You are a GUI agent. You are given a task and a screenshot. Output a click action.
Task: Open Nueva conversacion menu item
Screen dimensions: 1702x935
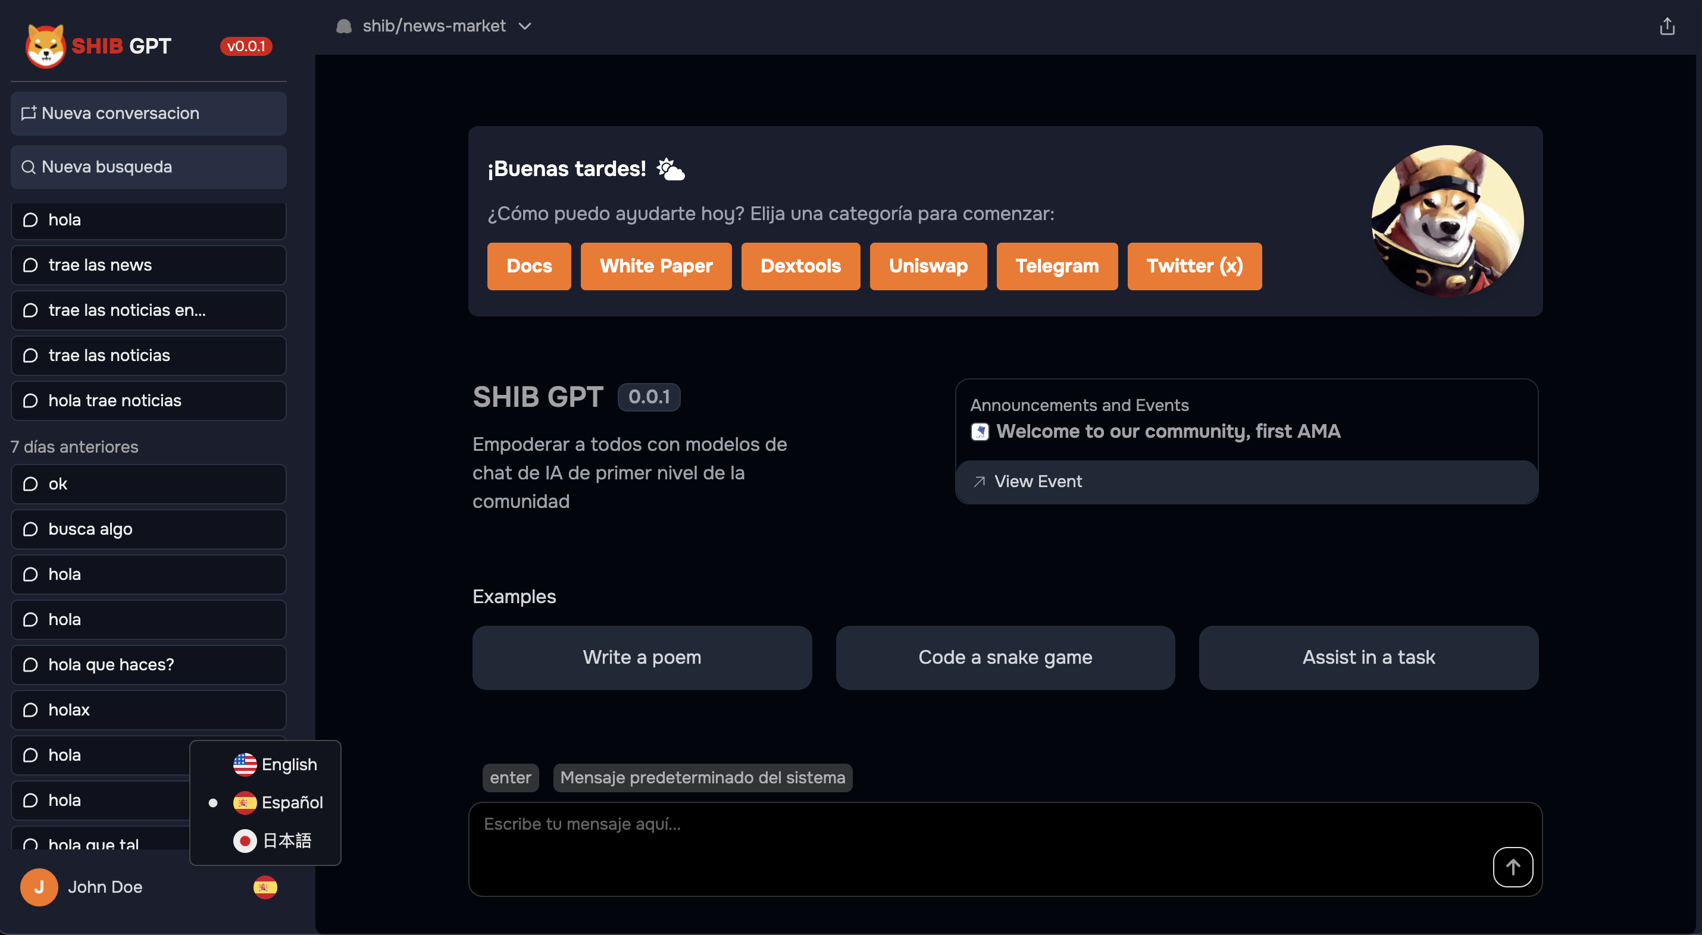149,113
